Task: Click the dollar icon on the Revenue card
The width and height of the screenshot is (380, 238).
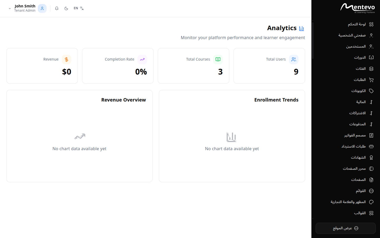Action: pyautogui.click(x=66, y=59)
